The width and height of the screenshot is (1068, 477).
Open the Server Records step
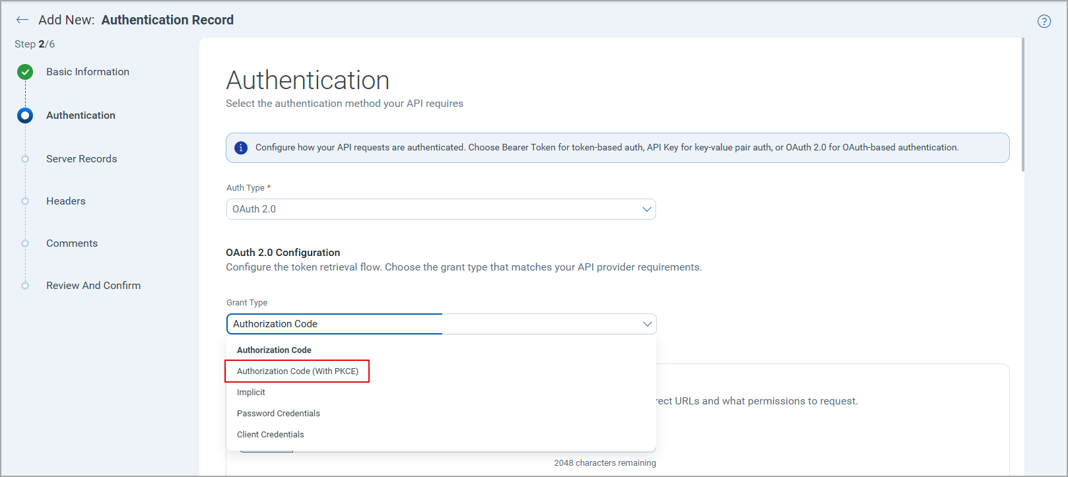coord(81,159)
